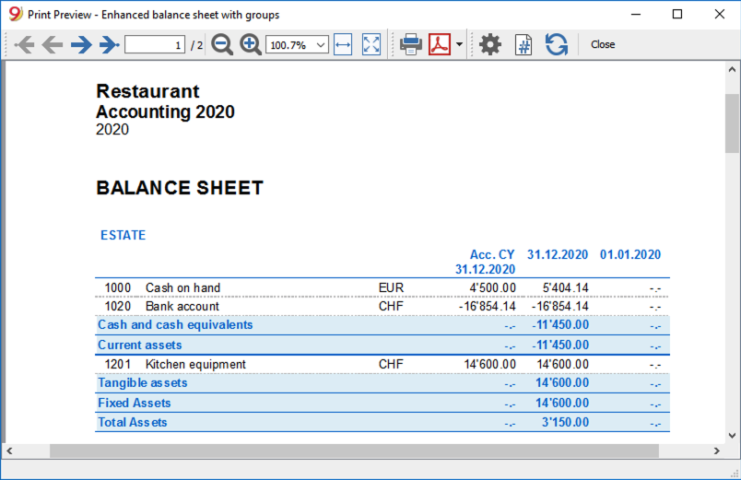Viewport: 741px width, 480px height.
Task: Click the 3'150.00 total assets value
Action: pyautogui.click(x=565, y=422)
